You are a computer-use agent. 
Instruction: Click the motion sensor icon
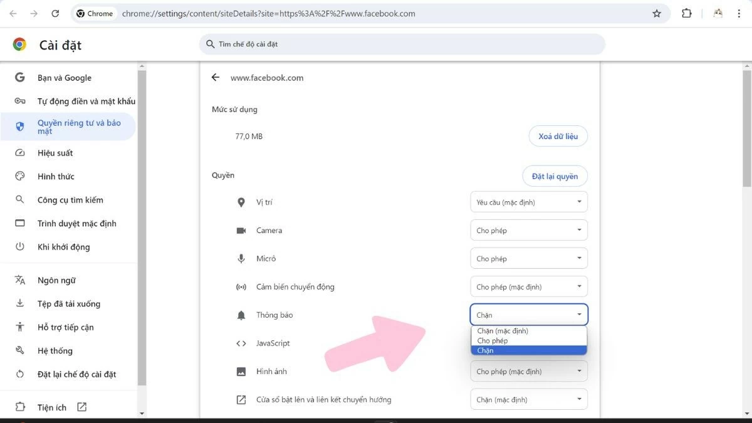241,286
